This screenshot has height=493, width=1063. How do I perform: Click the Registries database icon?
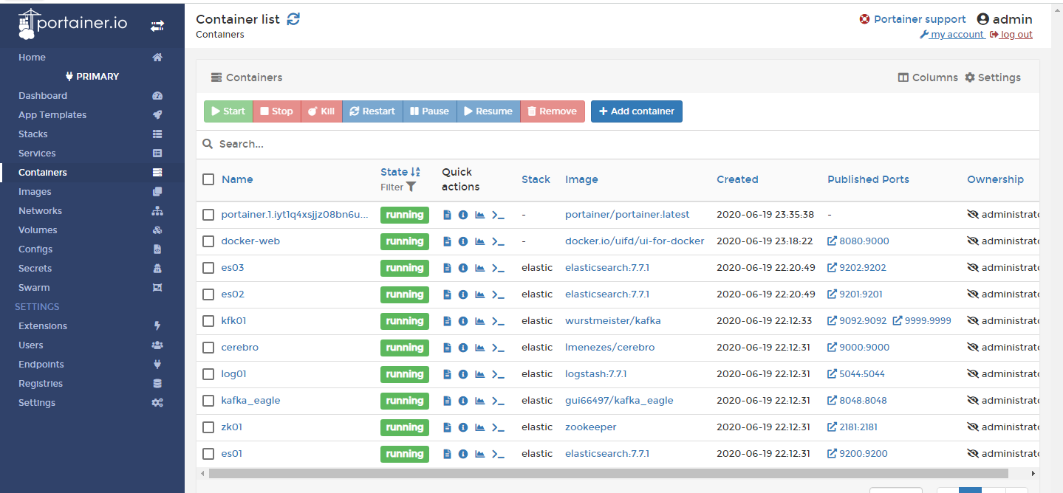click(x=157, y=384)
